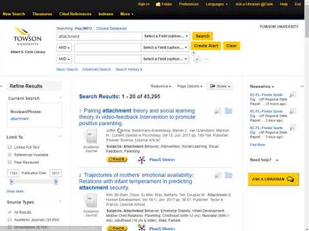The height and width of the screenshot is (231, 309).
Task: Check Linked Full Text limiter
Action: (10, 147)
